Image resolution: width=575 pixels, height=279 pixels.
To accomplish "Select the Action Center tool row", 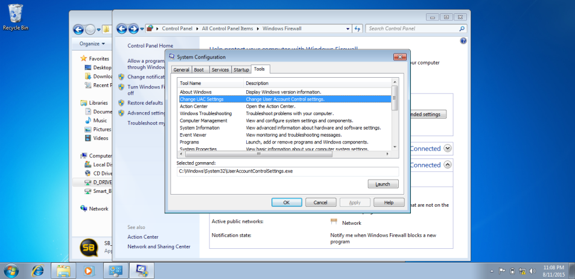I will tap(285, 106).
